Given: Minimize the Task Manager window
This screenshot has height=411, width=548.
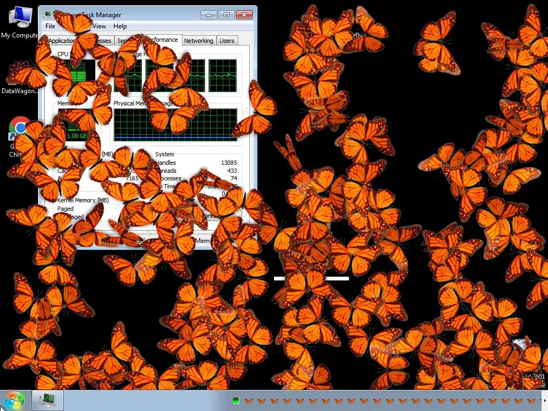Looking at the screenshot, I should point(209,14).
